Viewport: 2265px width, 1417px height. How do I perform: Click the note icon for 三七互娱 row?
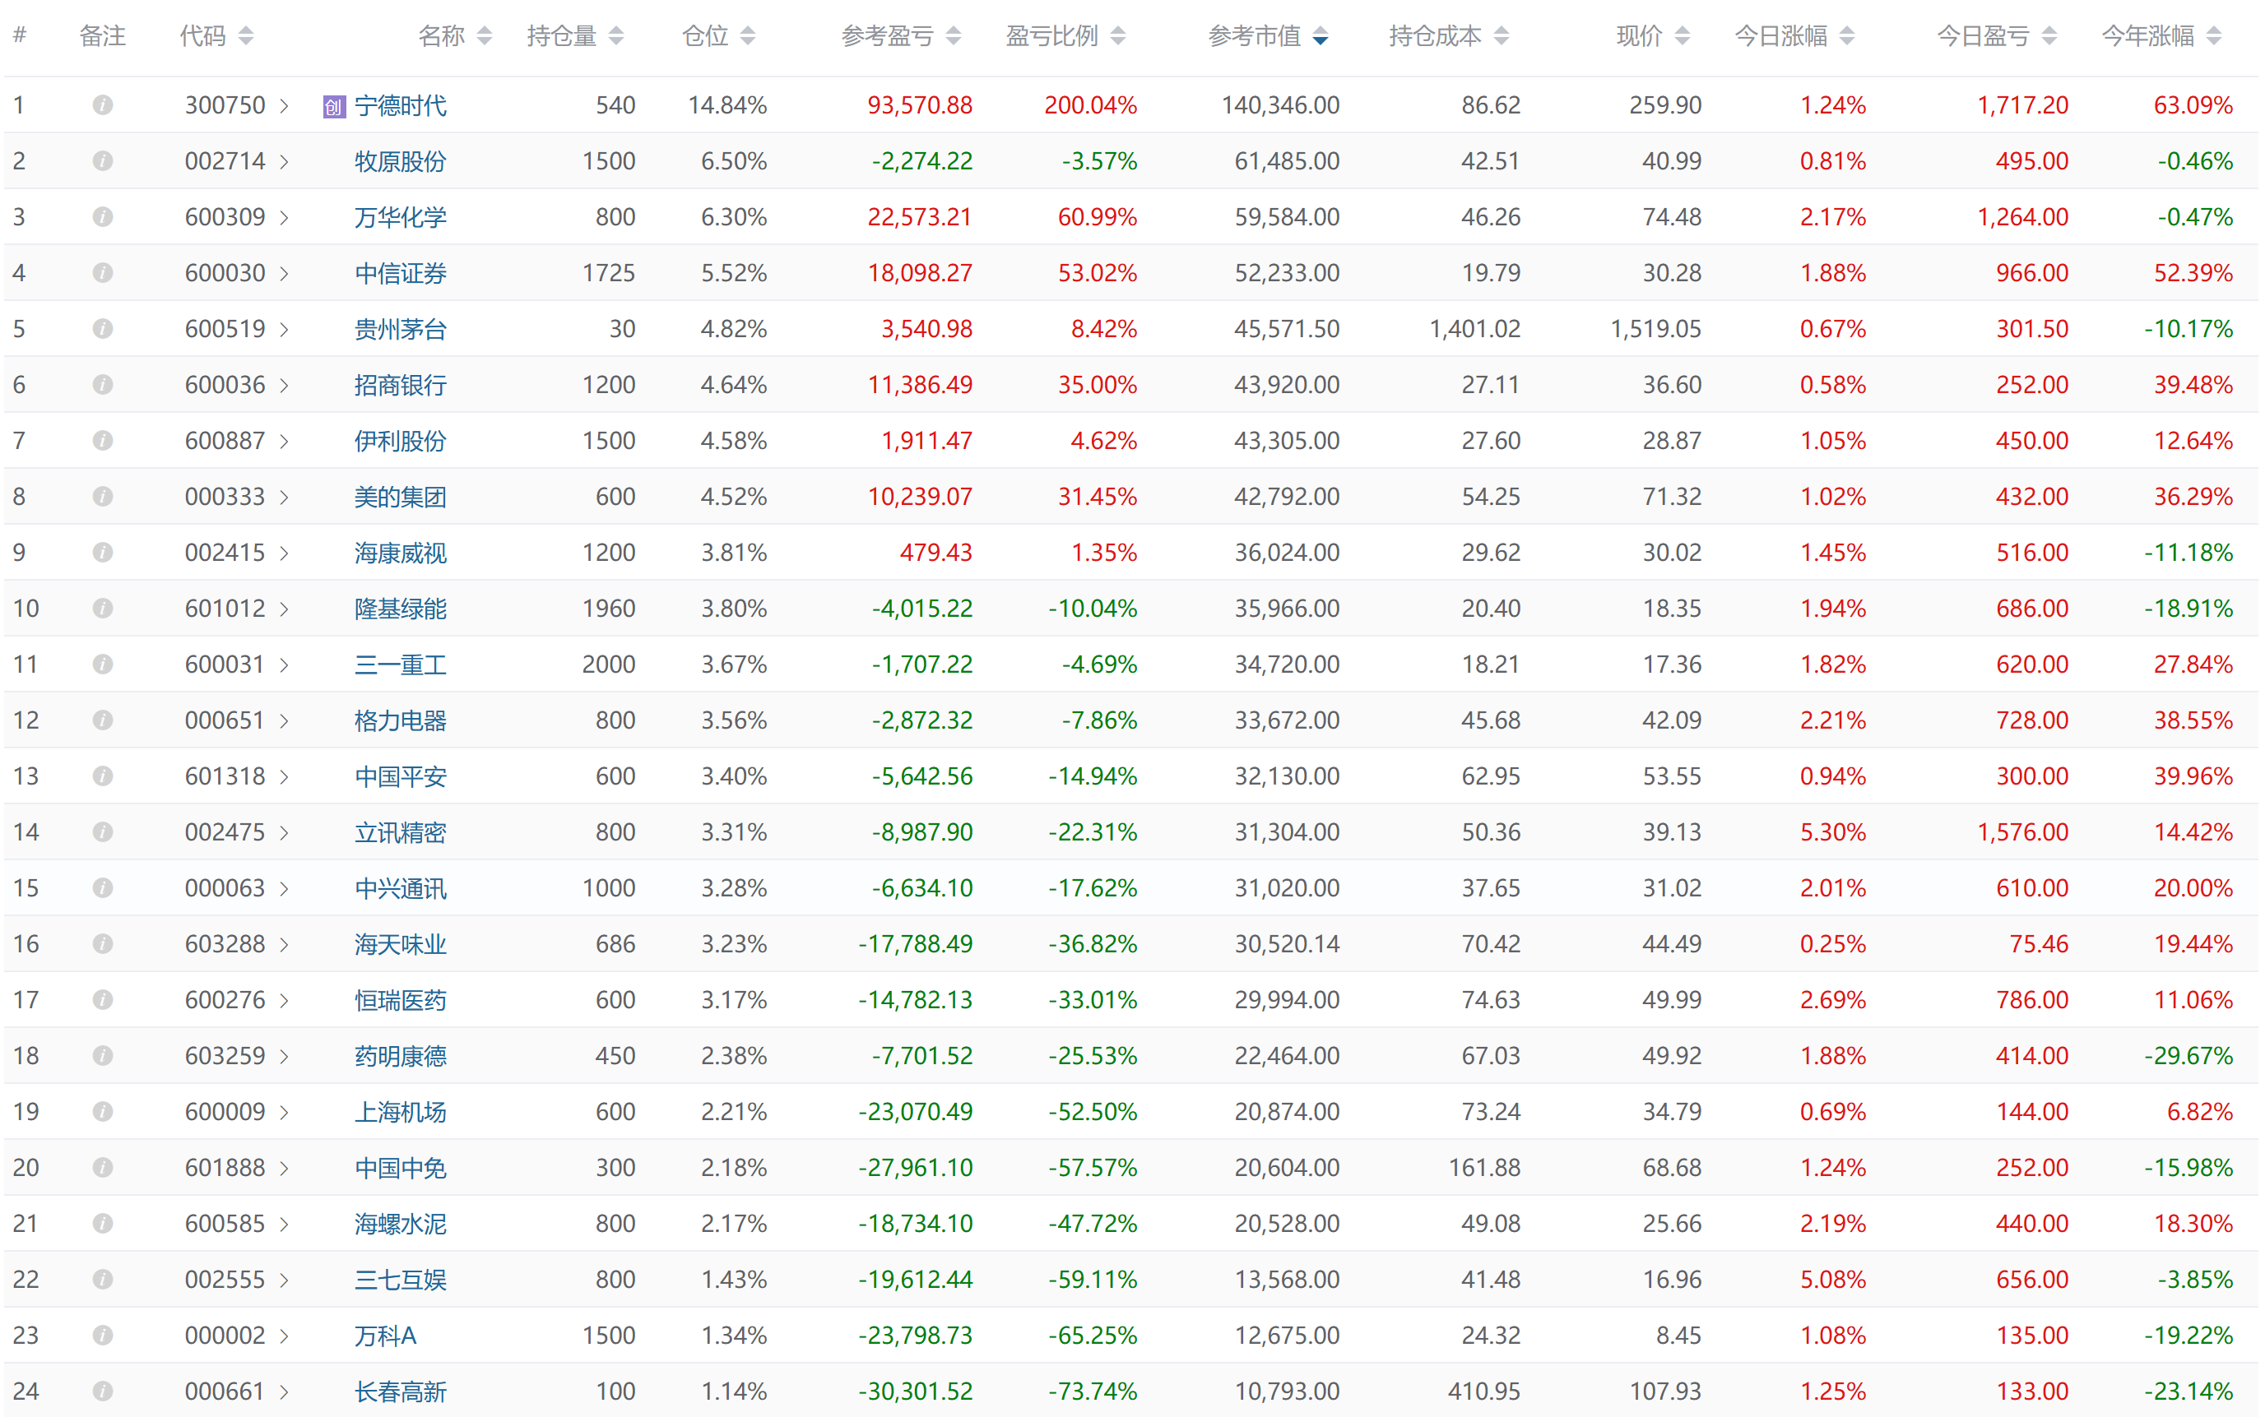click(103, 1279)
